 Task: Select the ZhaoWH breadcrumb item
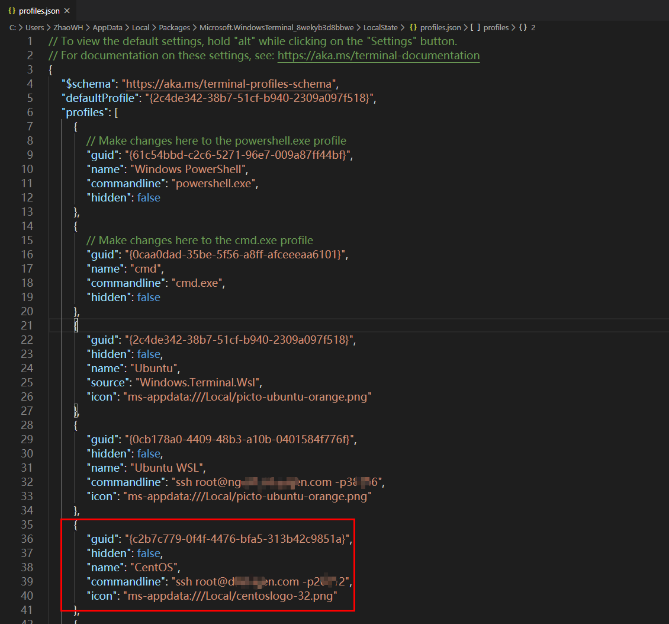(x=68, y=28)
